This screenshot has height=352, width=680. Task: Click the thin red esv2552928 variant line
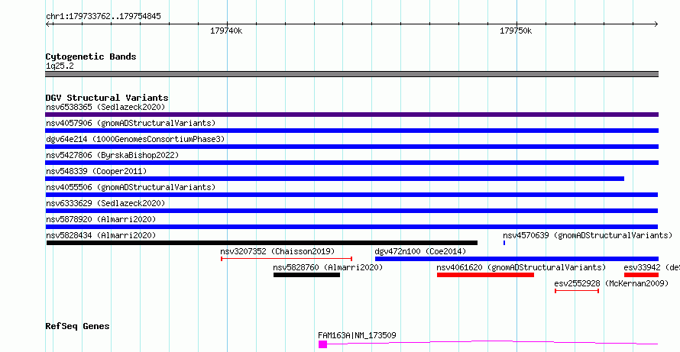[x=577, y=291]
